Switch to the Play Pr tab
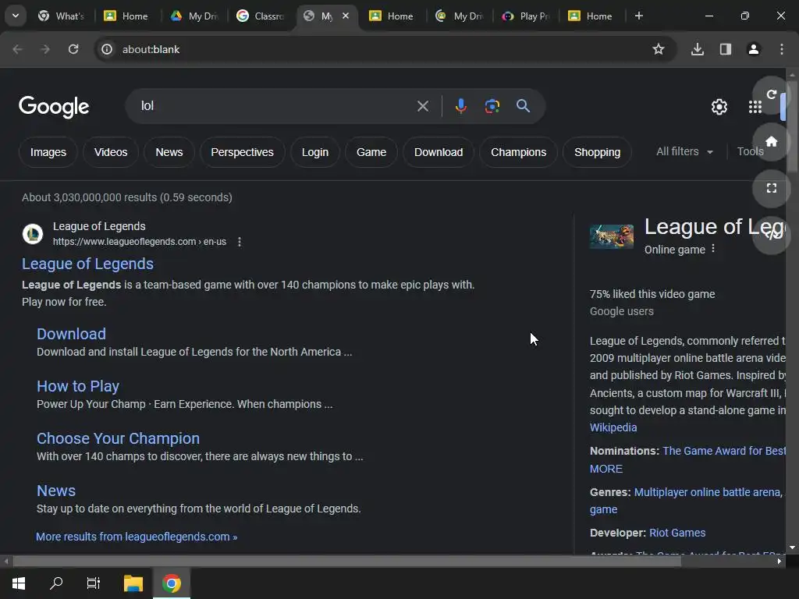The width and height of the screenshot is (799, 599). tap(525, 16)
